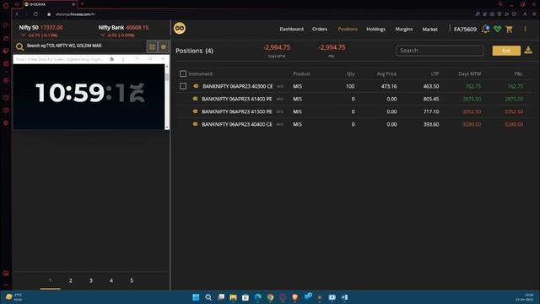Download positions with the download icon
Screen dimensions: 540x304
tap(528, 51)
